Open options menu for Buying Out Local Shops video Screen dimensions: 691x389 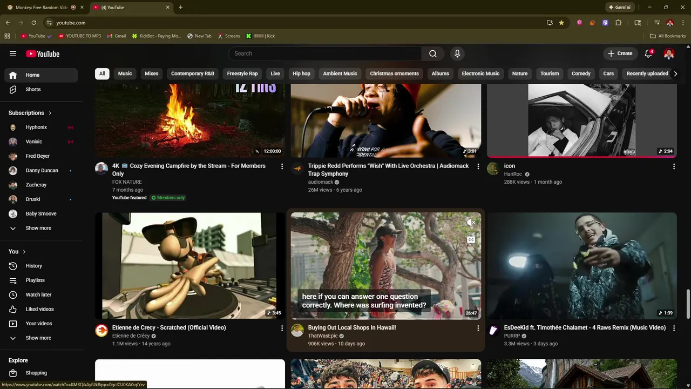(478, 328)
